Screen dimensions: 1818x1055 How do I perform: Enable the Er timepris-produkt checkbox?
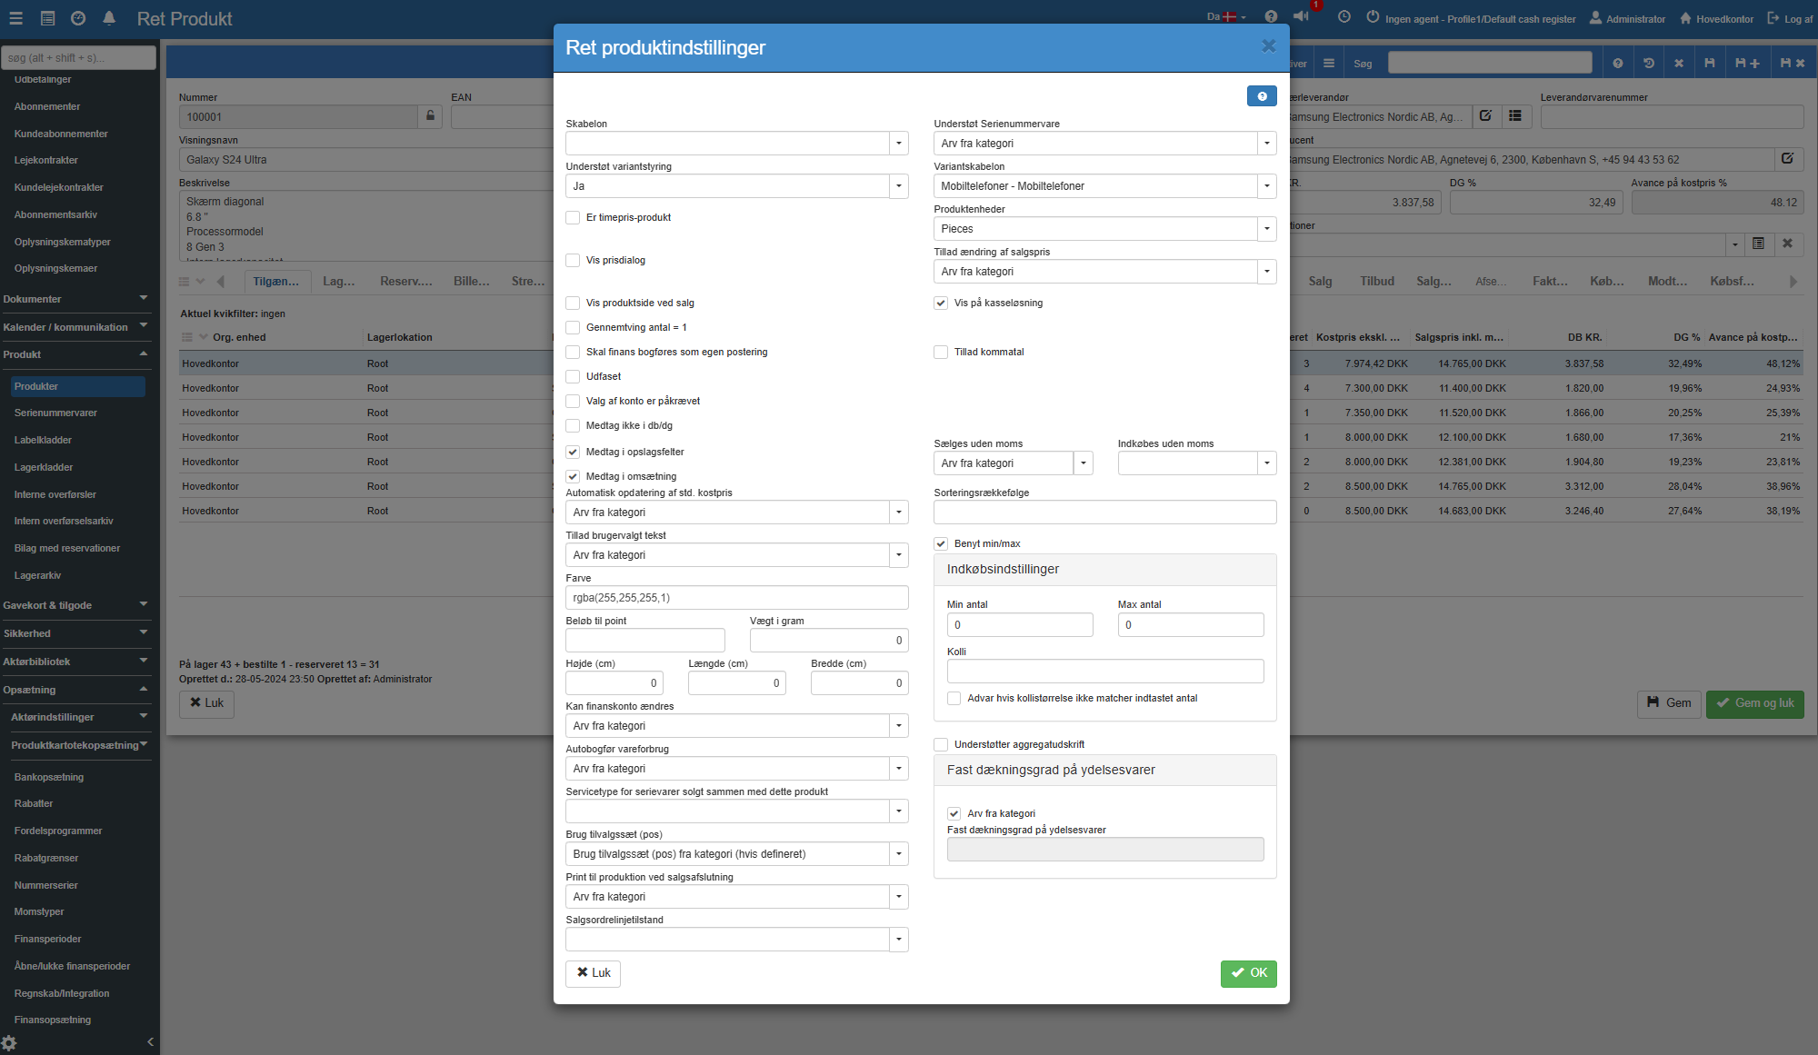click(x=573, y=218)
